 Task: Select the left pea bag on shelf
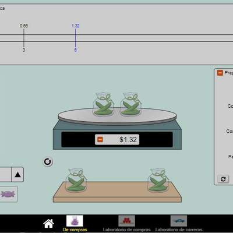click(76, 180)
